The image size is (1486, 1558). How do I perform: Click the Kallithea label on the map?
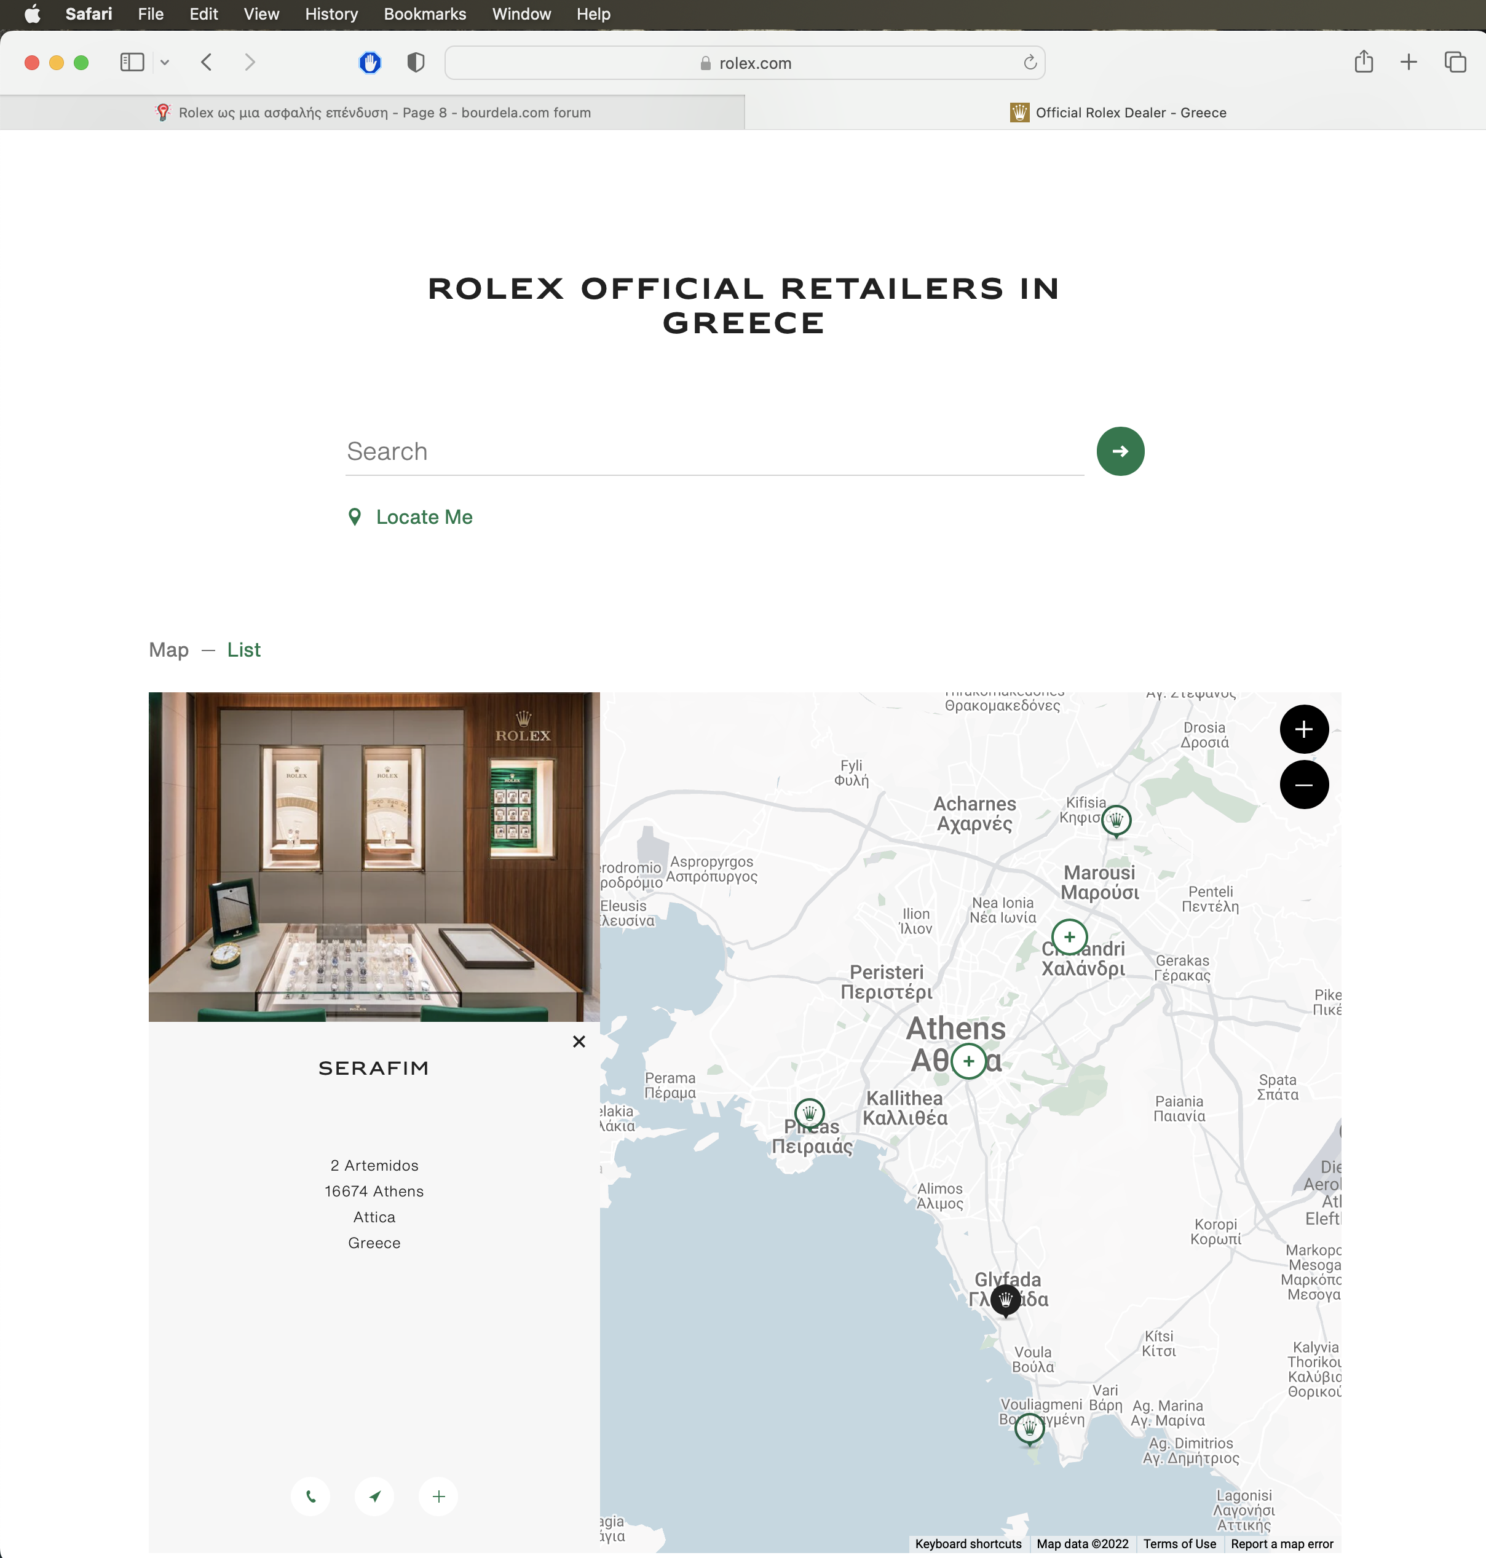[904, 1108]
